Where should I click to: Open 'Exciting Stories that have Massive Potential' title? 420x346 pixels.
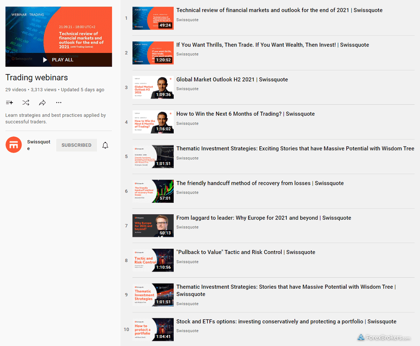295,148
